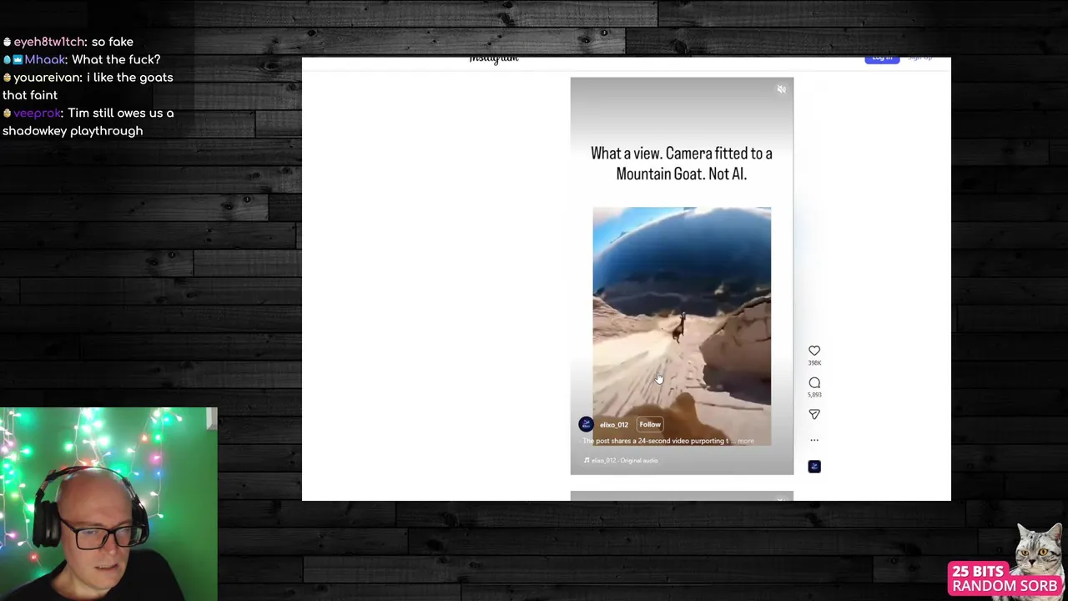Click the 25 BITS RANDOM SORB badge
This screenshot has height=601, width=1068.
1005,578
